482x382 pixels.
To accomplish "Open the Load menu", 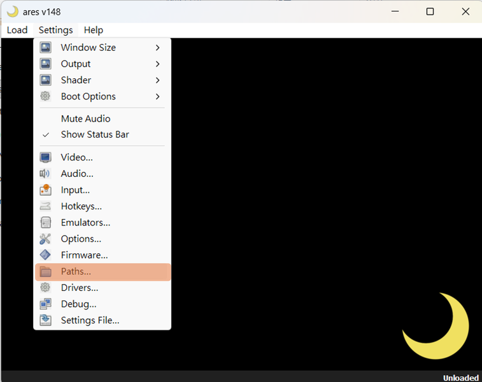I will tap(17, 30).
